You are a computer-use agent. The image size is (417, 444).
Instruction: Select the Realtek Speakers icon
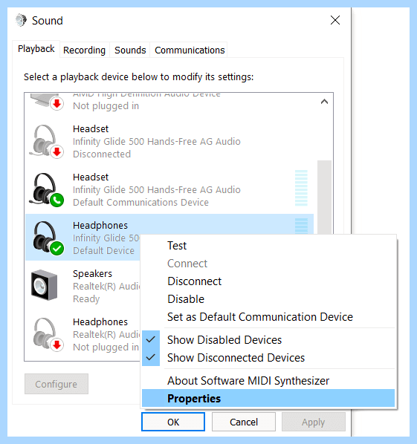click(x=44, y=285)
